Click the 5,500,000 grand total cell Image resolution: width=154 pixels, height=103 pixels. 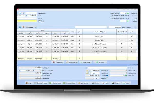pos(21,58)
